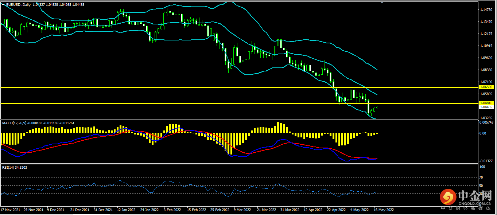Viewport: 497px width, 215px height.
Task: Click the 31 Mar 2022 date label
Action: tap(291, 210)
